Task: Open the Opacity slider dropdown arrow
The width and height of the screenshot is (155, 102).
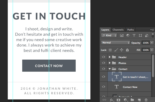Action: point(152,43)
